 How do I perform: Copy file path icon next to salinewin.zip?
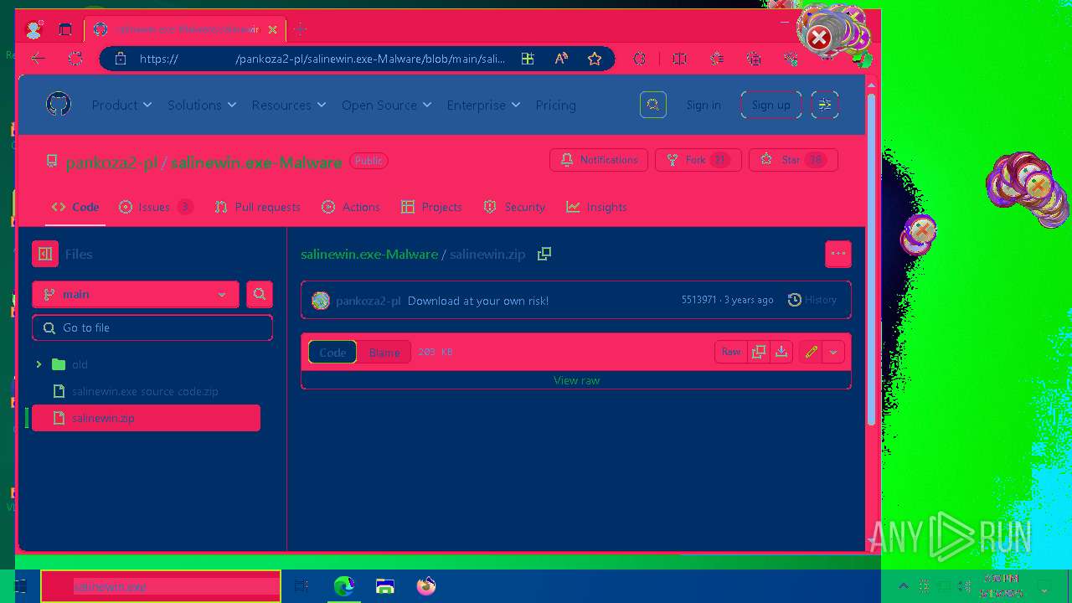coord(544,254)
